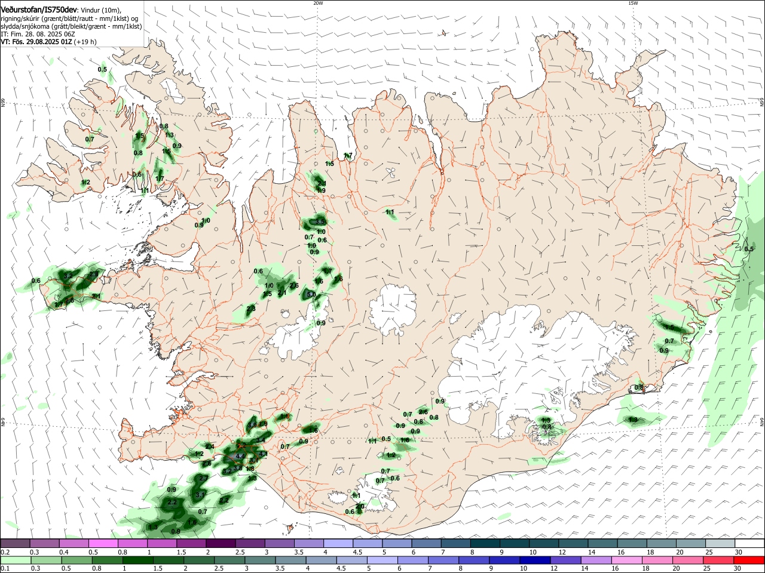Pick the bright red 30 rain legend swatch
Viewport: 765px width, 573px height.
[749, 560]
